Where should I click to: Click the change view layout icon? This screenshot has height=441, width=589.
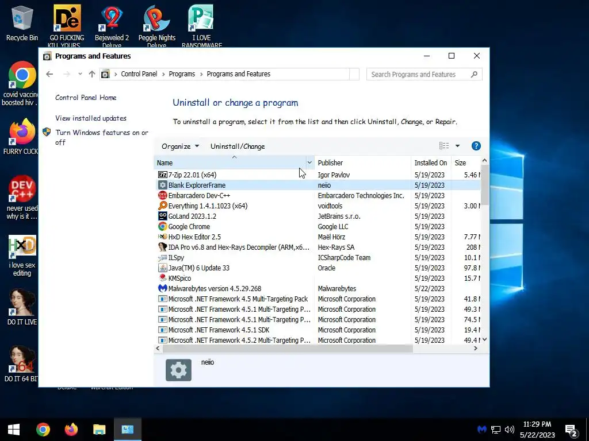click(x=444, y=146)
